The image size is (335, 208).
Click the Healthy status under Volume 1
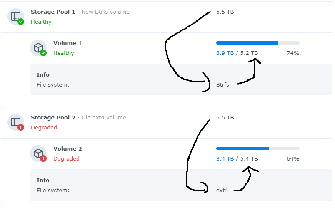[63, 53]
